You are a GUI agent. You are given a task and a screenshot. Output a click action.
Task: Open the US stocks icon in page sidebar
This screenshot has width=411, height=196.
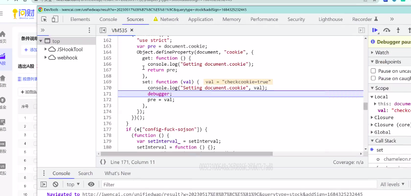(3, 166)
